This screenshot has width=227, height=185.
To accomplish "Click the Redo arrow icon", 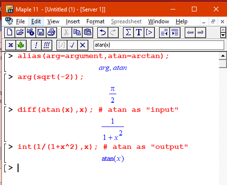I will [113, 32].
